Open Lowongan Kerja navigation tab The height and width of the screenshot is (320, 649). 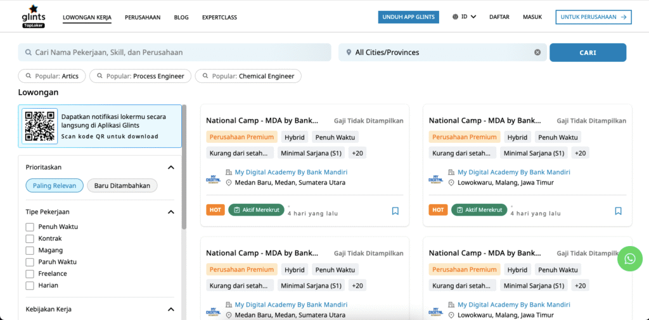pos(87,17)
